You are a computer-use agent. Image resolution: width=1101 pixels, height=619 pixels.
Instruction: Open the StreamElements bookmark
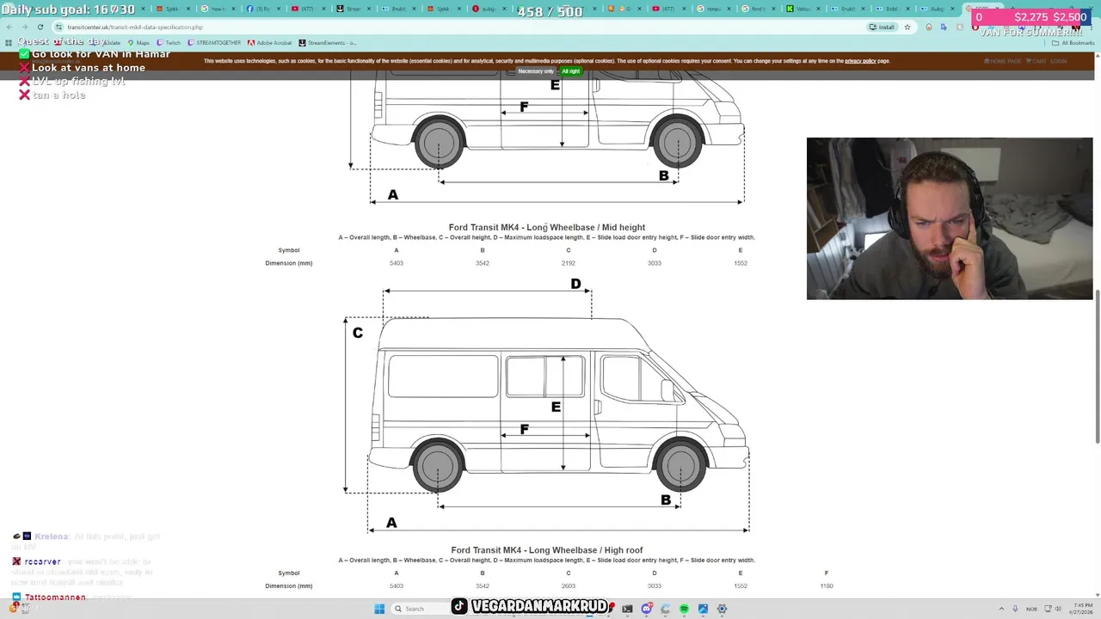pos(327,42)
